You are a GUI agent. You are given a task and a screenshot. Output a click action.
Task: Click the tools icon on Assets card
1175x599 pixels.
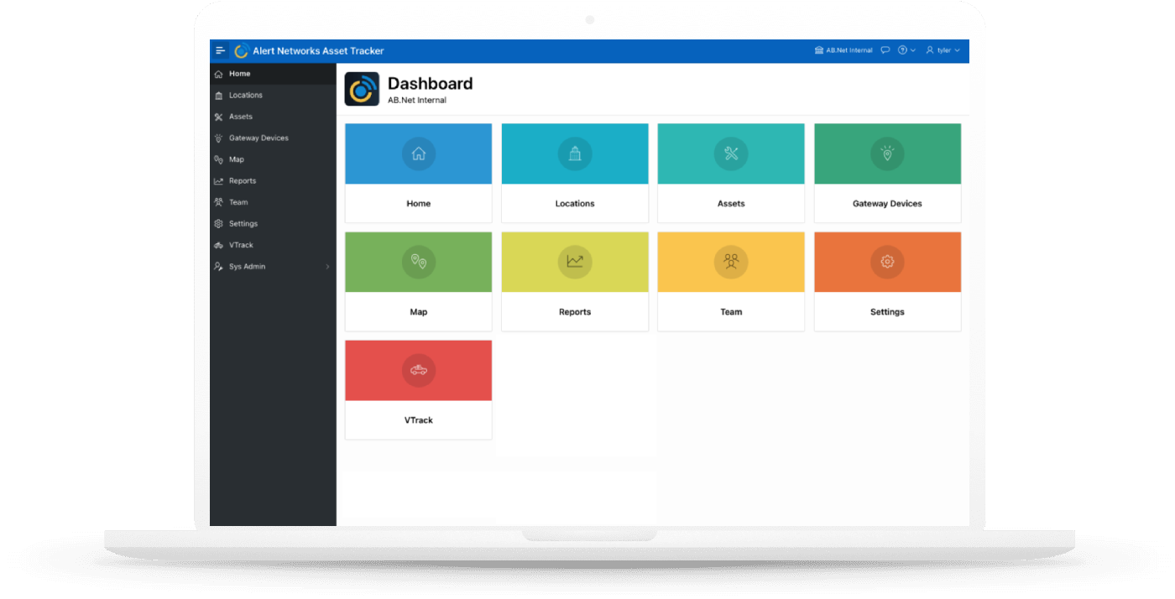click(x=731, y=154)
